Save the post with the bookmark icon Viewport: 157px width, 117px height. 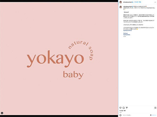[155, 108]
